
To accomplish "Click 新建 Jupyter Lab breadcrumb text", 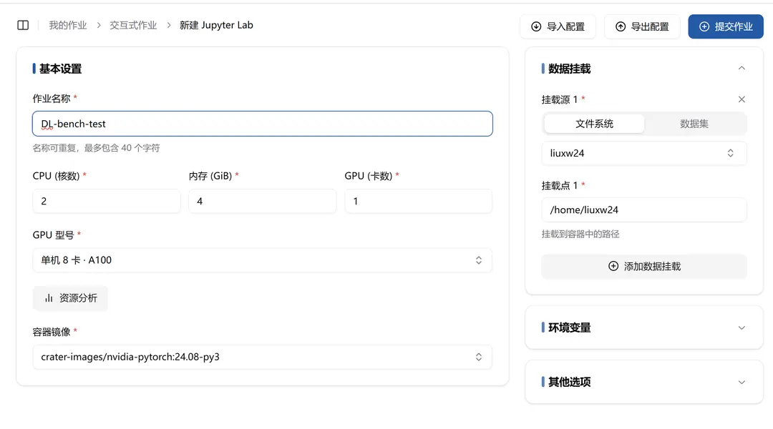I will click(216, 25).
